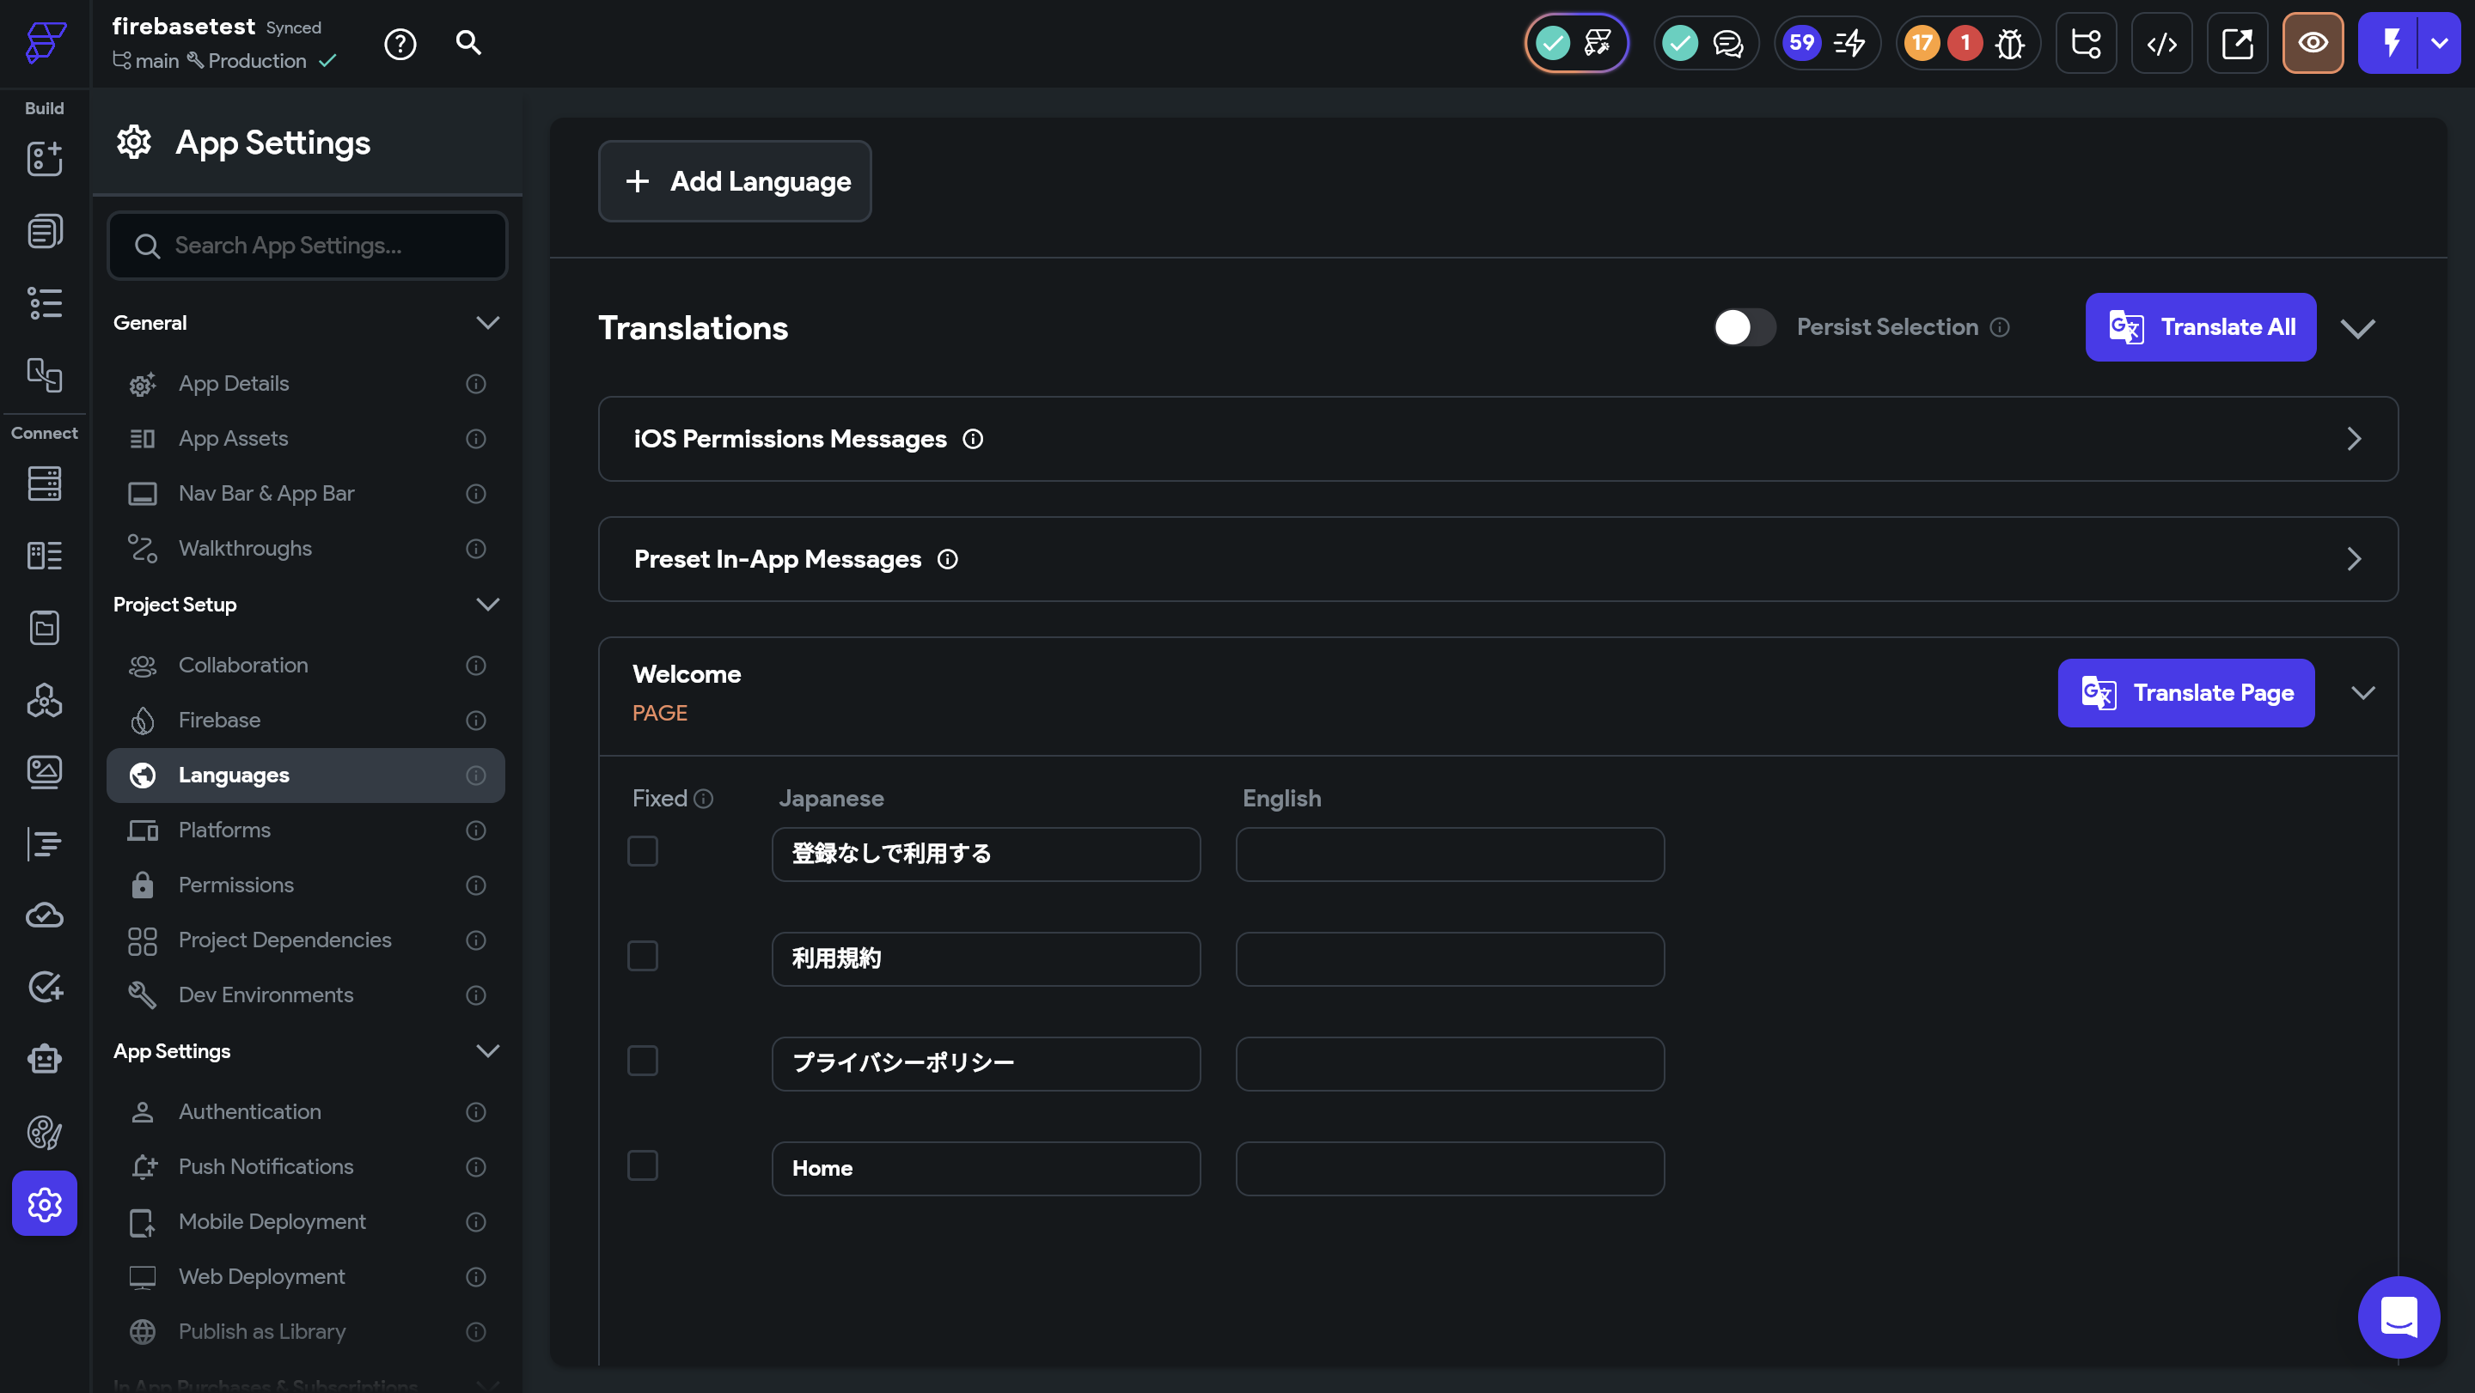Toggle the Persist Selection switch
This screenshot has width=2475, height=1393.
1744,327
